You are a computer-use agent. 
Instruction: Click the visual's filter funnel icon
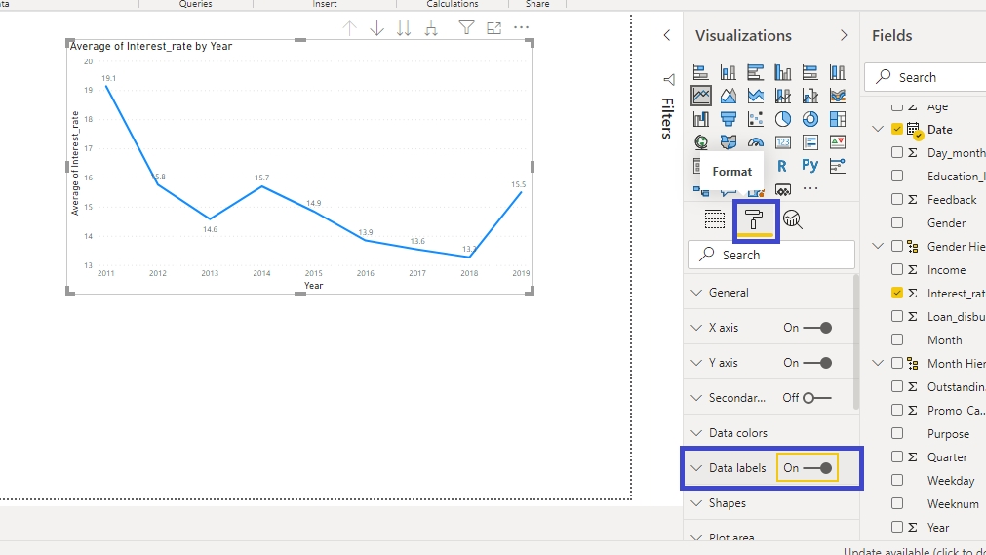click(467, 28)
